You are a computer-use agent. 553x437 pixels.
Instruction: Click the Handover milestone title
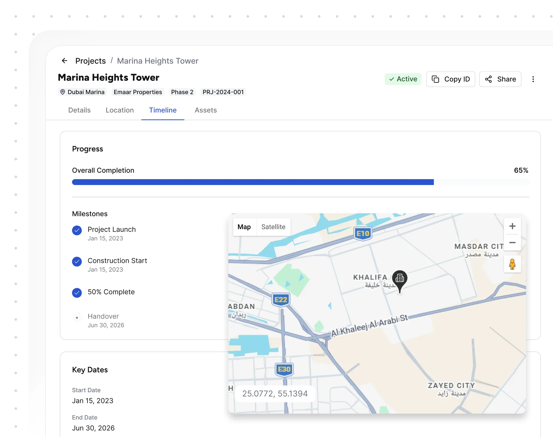[103, 316]
